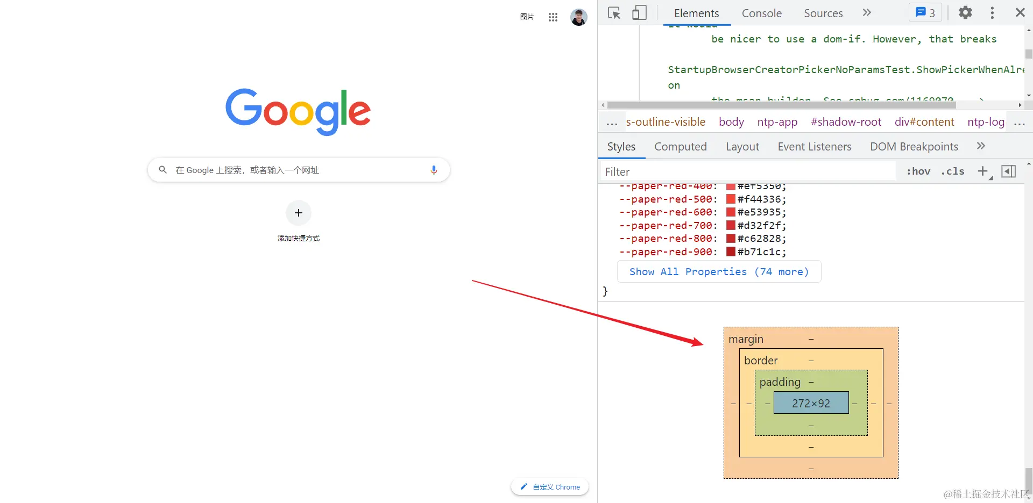Open DevTools settings gear

[x=965, y=12]
